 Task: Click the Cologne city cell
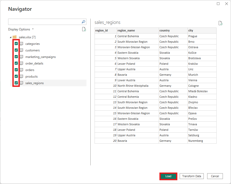pos(202,86)
